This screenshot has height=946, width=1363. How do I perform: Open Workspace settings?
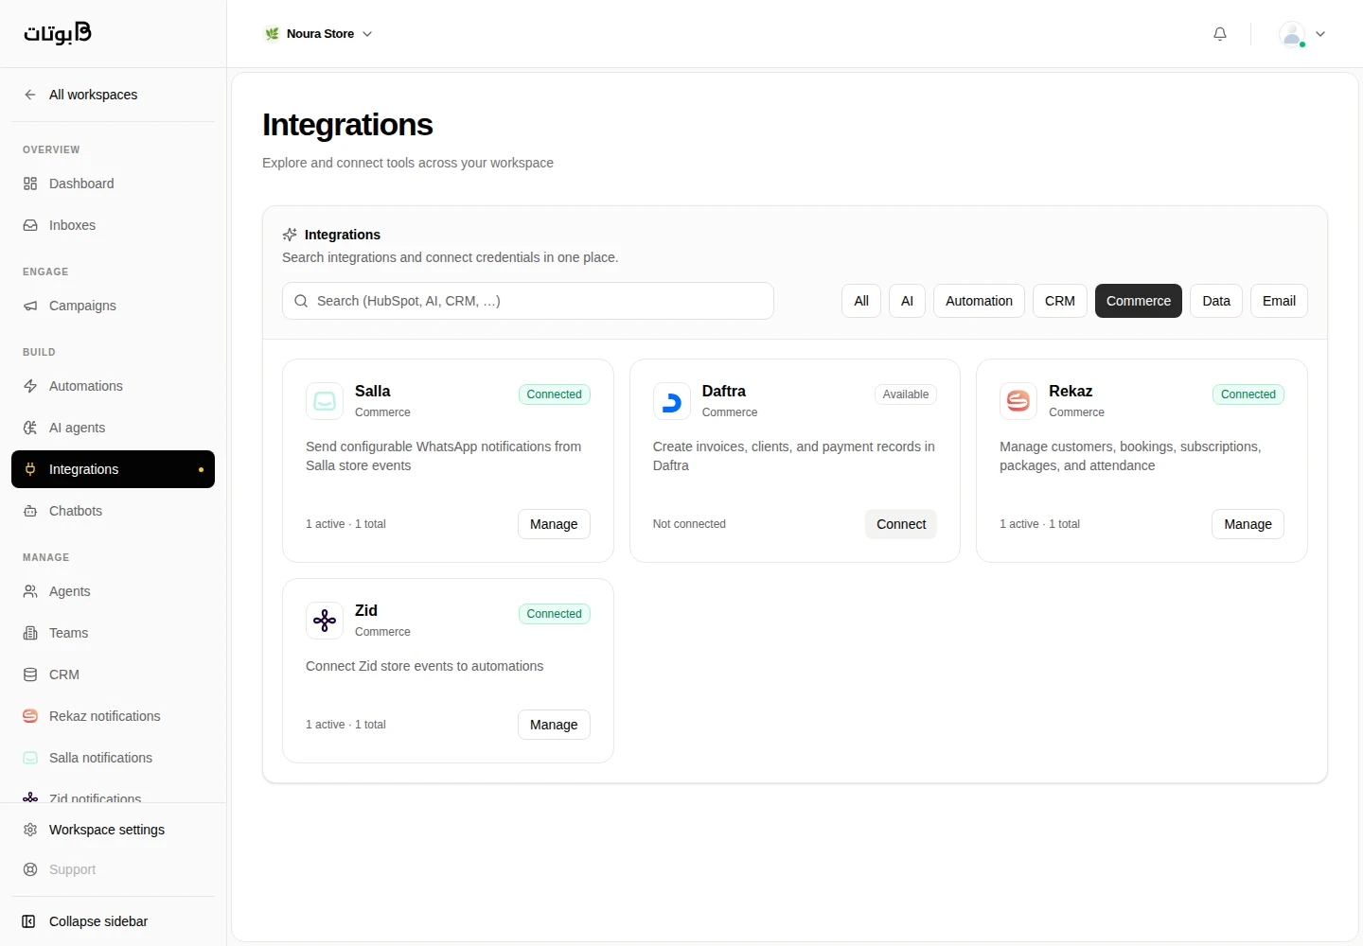tap(113, 830)
